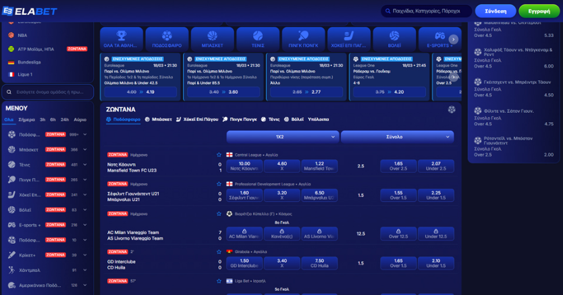Click the Σύνδεση login button

coord(495,11)
